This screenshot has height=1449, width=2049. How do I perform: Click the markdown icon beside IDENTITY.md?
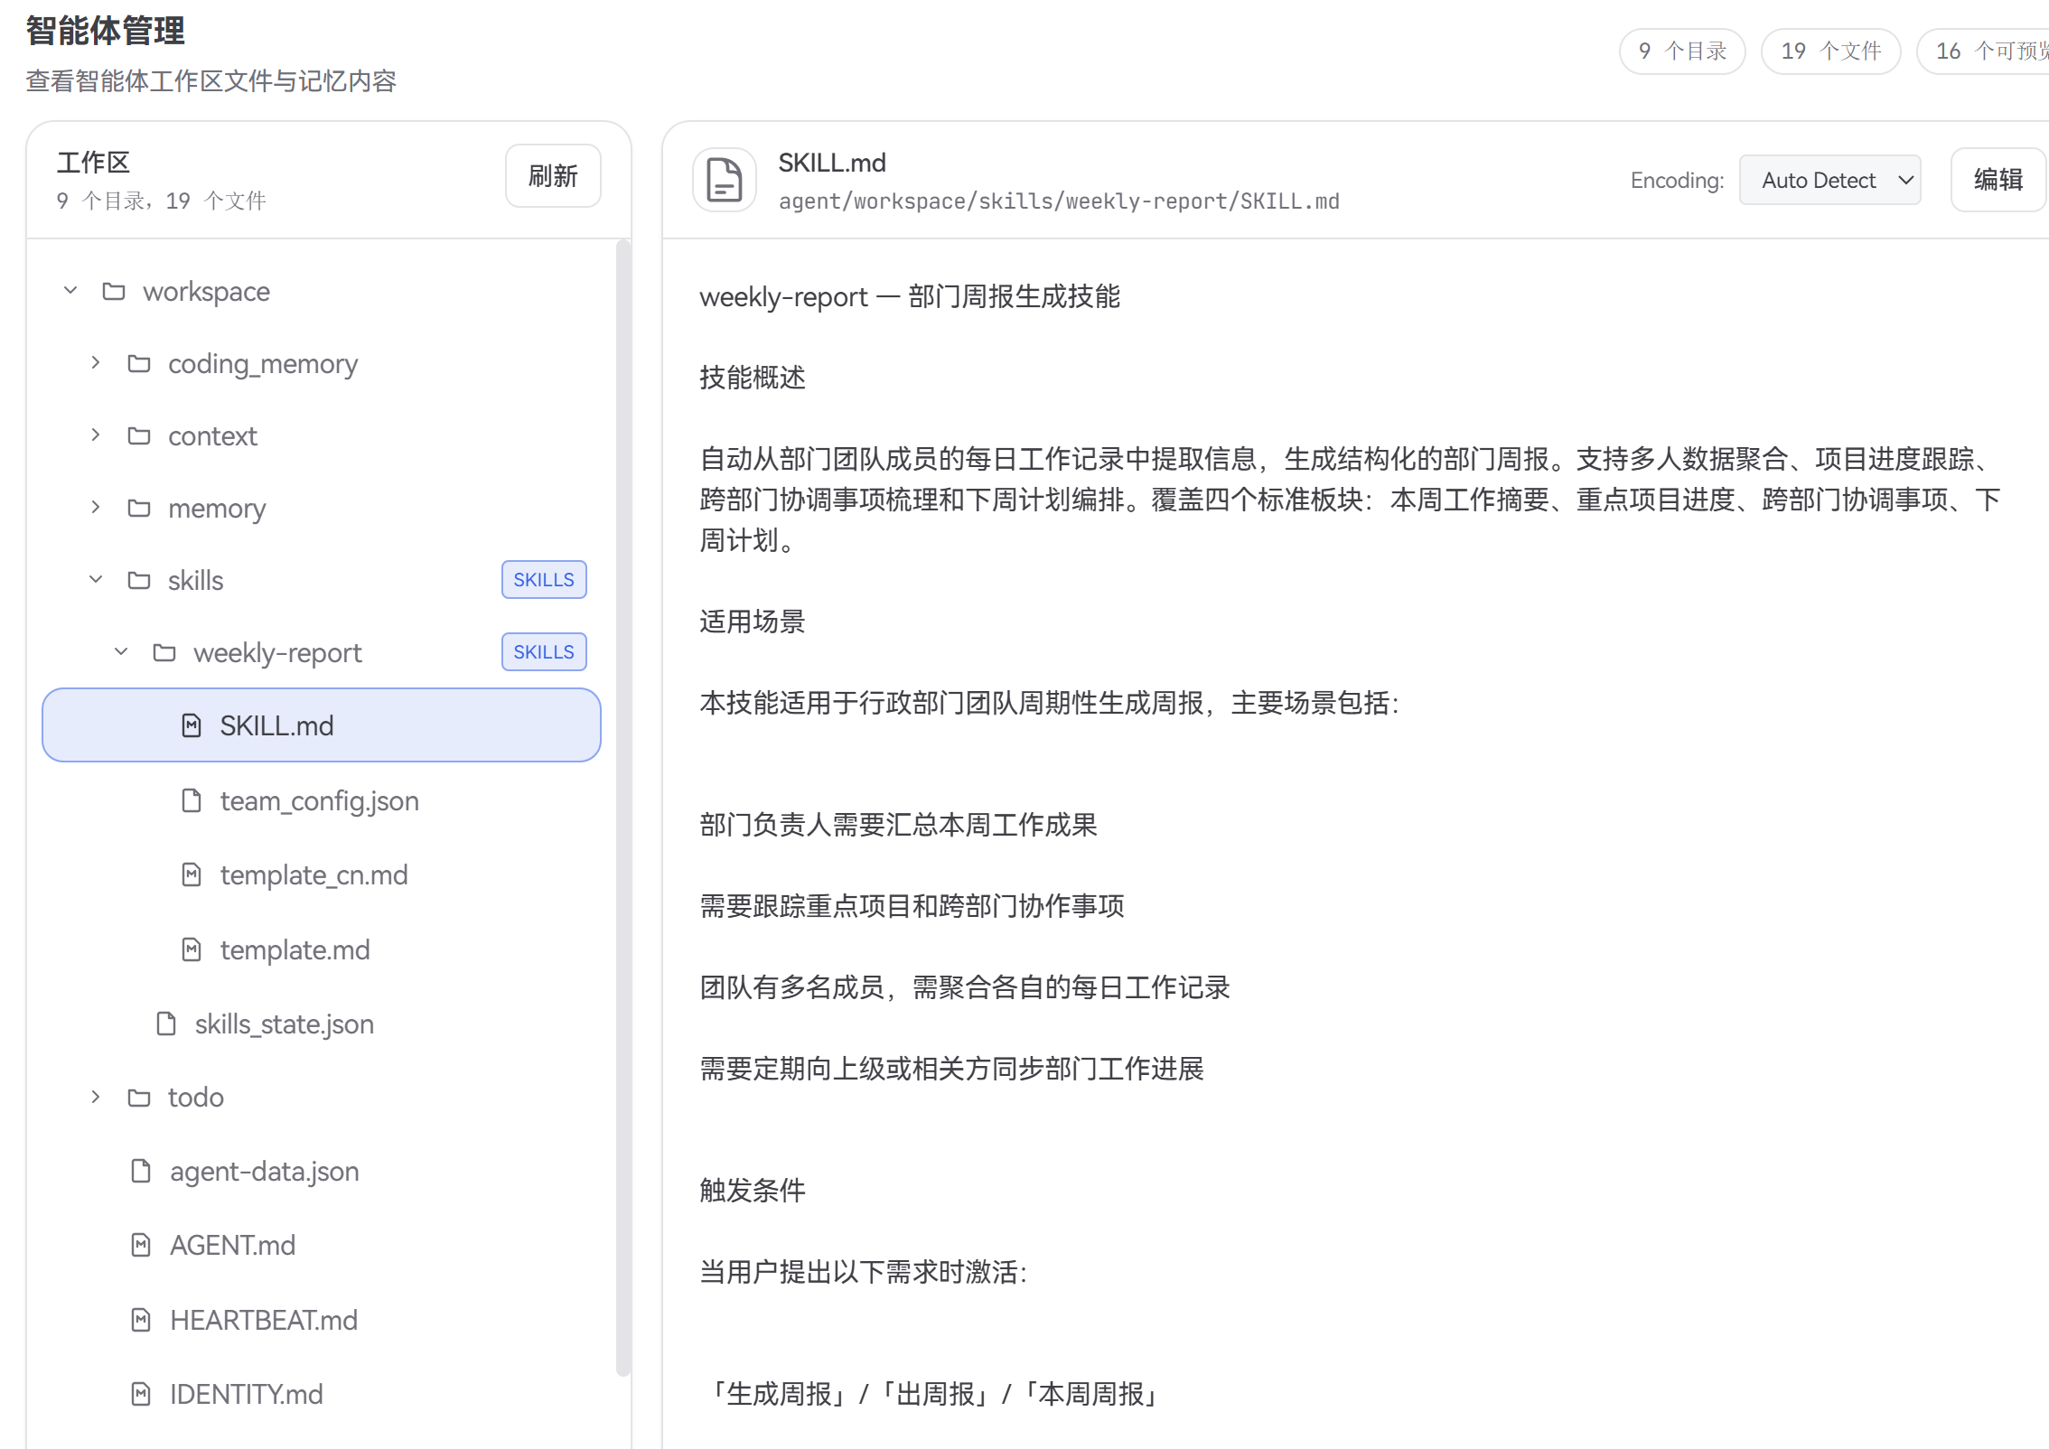[x=141, y=1394]
